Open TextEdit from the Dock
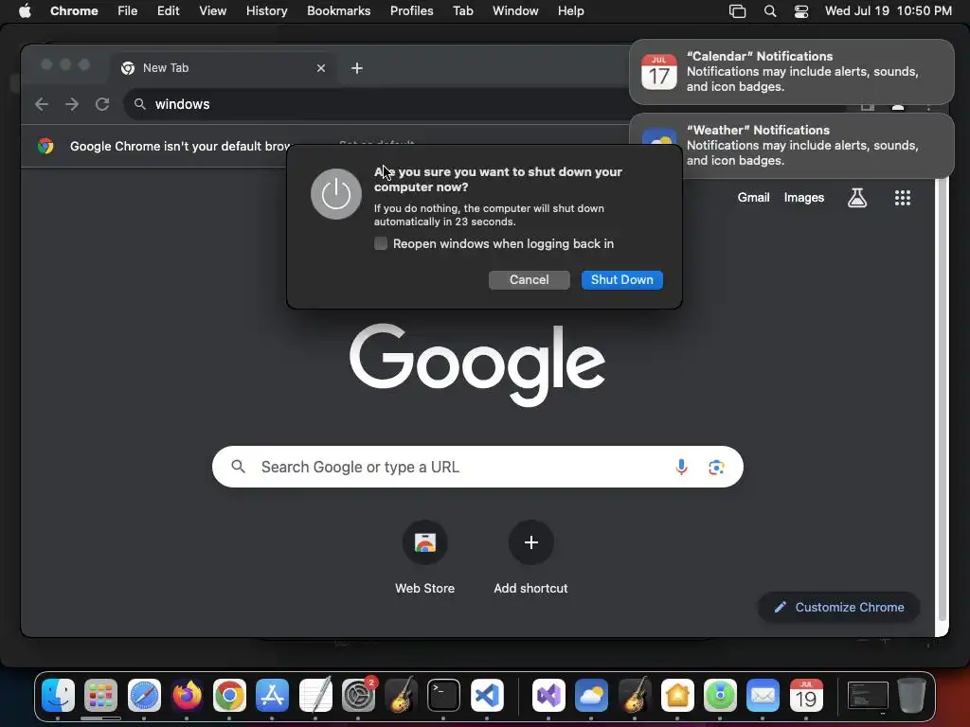The height and width of the screenshot is (727, 970). tap(315, 696)
